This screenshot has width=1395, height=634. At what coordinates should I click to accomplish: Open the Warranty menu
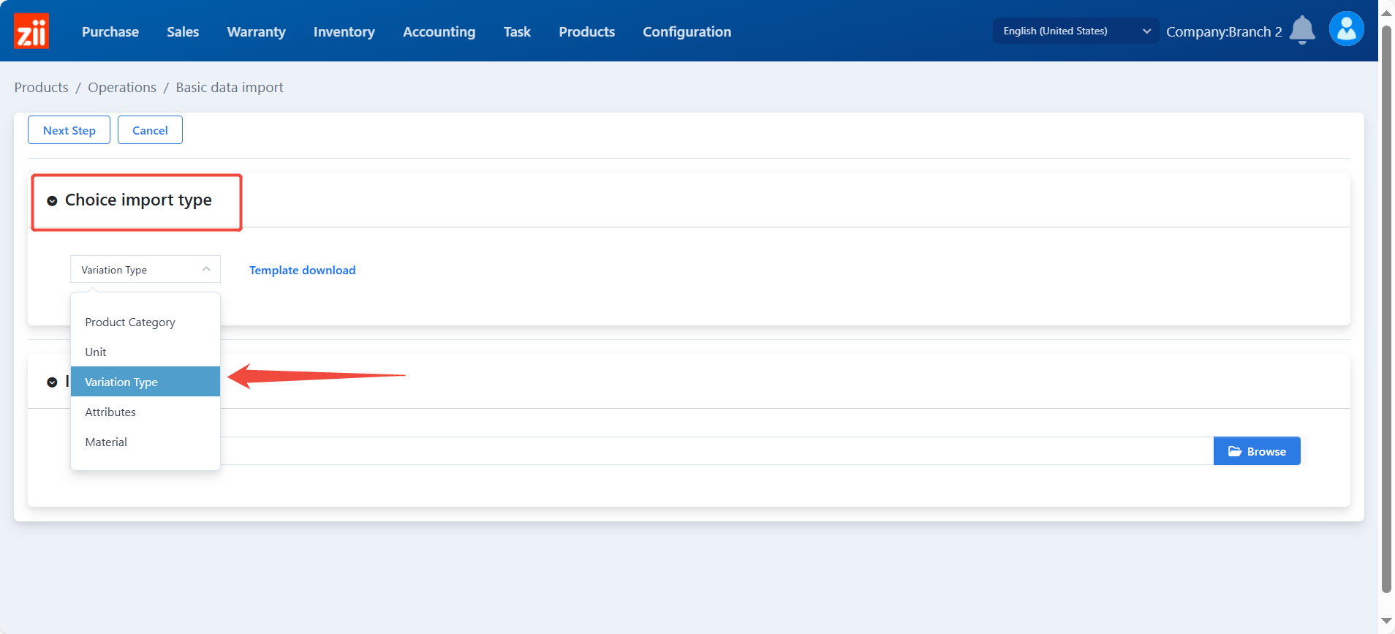pos(256,31)
